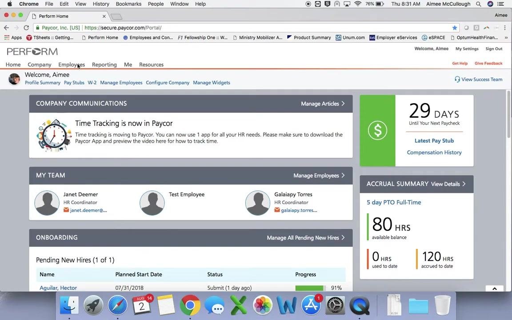
Task: Open the Apps bookmarks shortcut
Action: (13, 37)
